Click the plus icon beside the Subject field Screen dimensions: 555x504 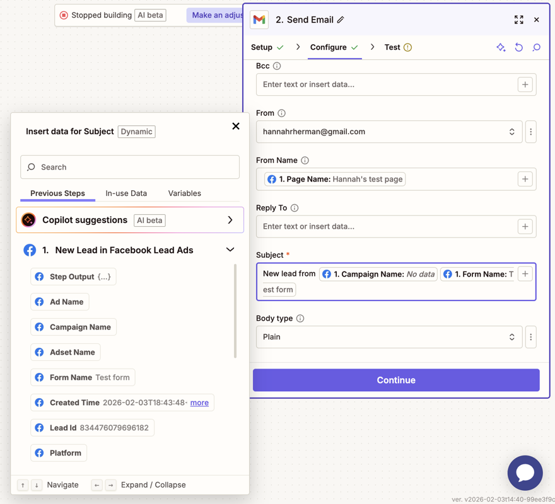525,273
